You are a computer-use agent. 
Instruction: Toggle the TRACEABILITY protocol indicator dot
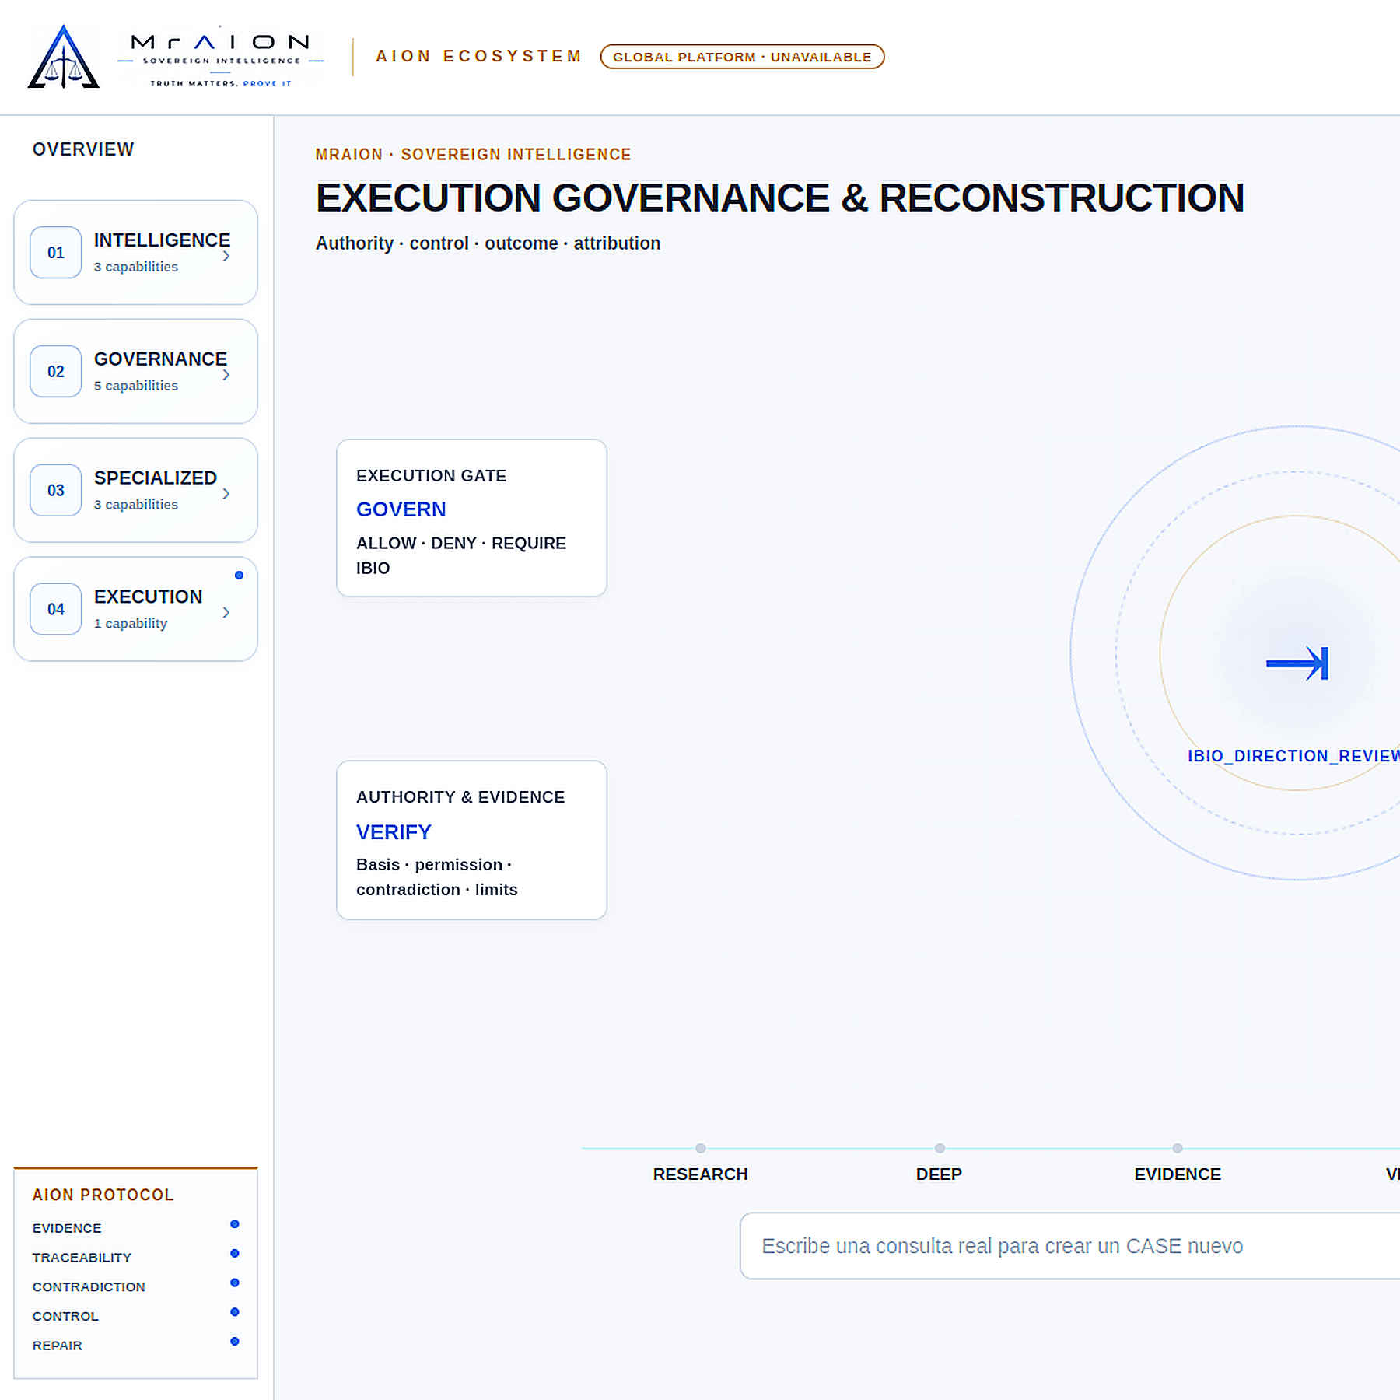[235, 1254]
